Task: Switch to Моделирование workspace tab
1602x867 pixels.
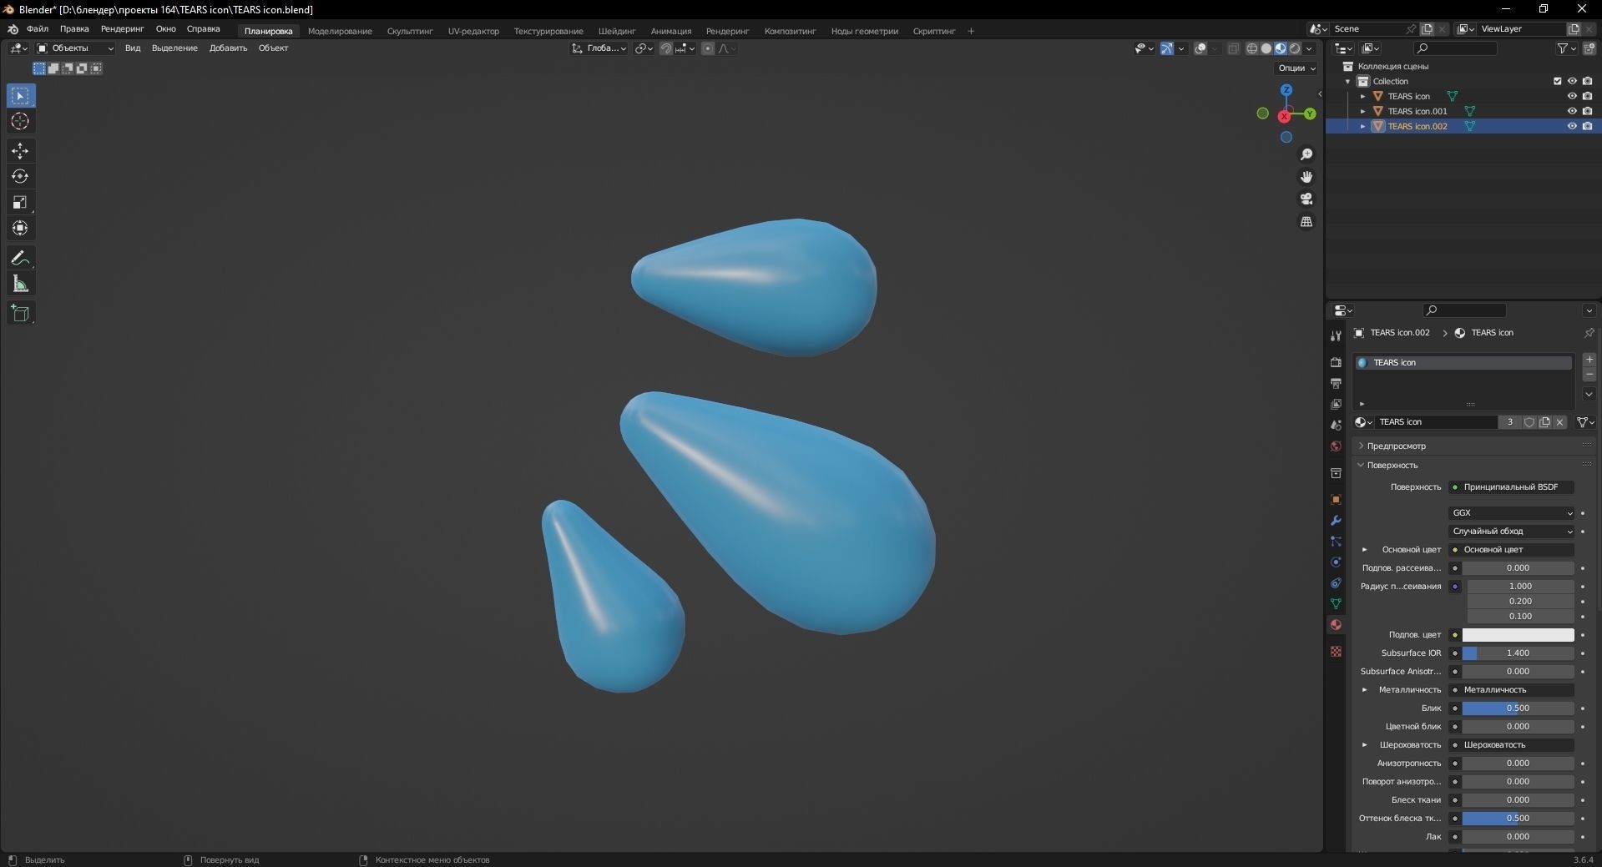Action: point(340,31)
